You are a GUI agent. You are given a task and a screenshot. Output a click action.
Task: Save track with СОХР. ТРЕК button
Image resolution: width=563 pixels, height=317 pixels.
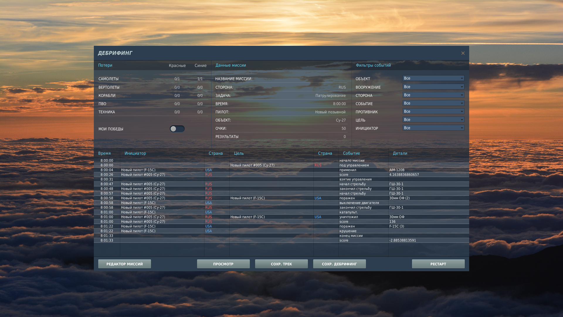(281, 264)
